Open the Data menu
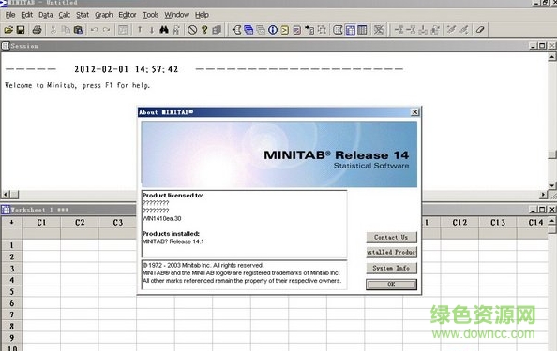Image resolution: width=557 pixels, height=351 pixels. coord(45,15)
